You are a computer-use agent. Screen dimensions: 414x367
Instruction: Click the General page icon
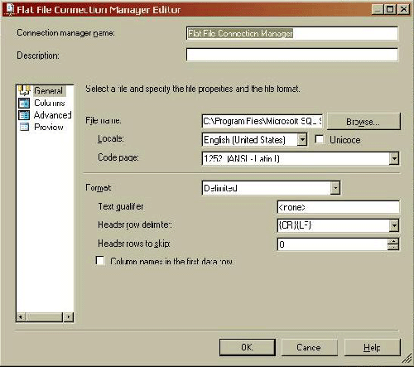24,90
